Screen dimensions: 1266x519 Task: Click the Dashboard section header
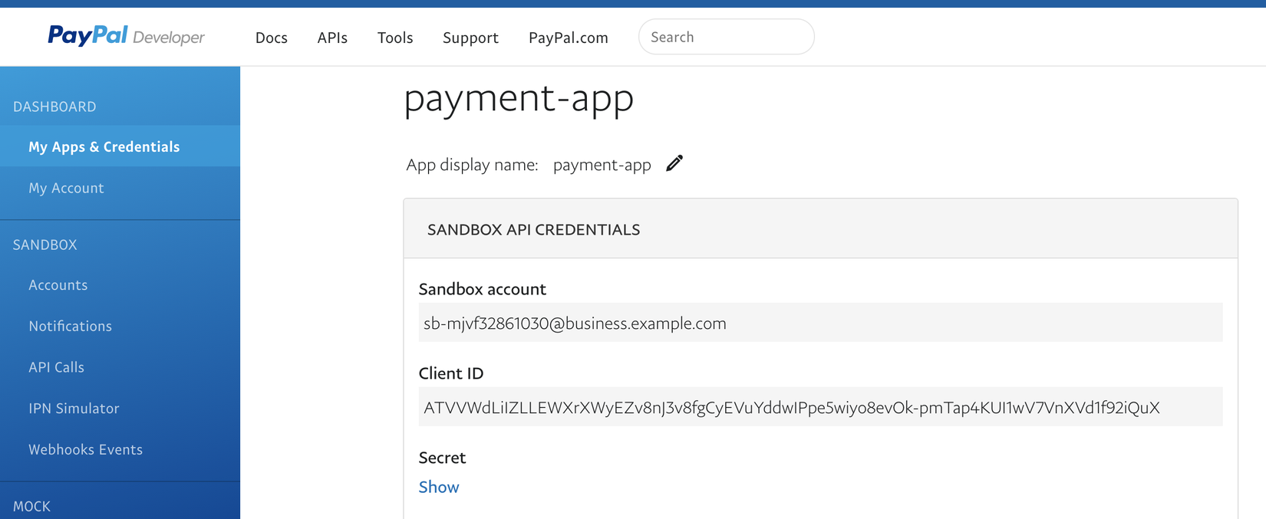tap(54, 107)
